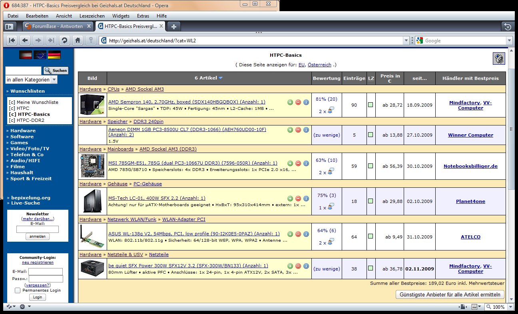Expand the address bar URL dropdown
This screenshot has height=314, width=518.
[406, 40]
